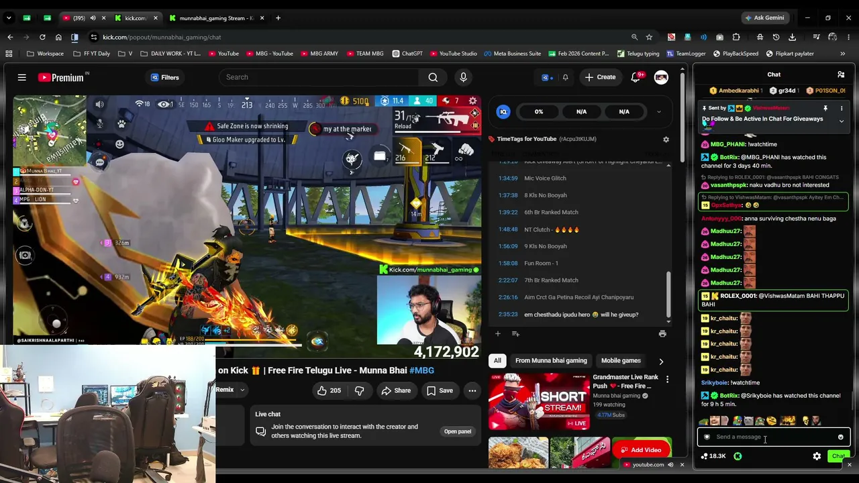This screenshot has width=859, height=483.
Task: Open the live chat panel
Action: pos(458,431)
